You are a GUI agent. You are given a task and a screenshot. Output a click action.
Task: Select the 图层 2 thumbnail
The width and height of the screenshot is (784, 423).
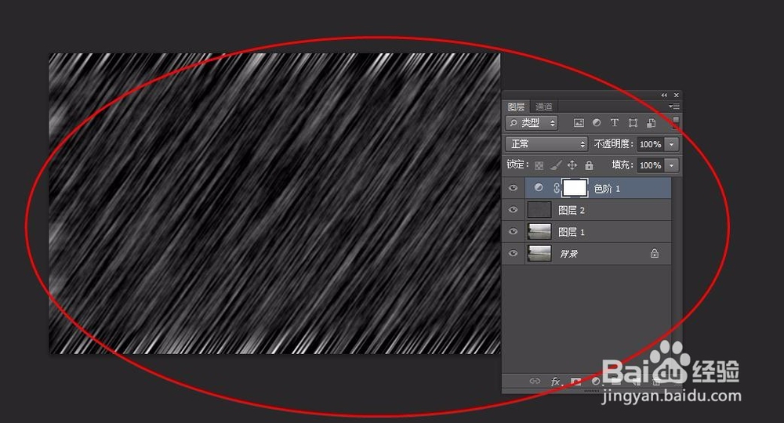(x=539, y=210)
